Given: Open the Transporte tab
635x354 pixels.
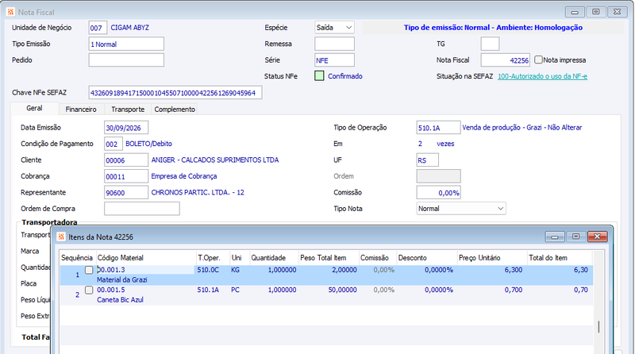Looking at the screenshot, I should click(x=128, y=110).
